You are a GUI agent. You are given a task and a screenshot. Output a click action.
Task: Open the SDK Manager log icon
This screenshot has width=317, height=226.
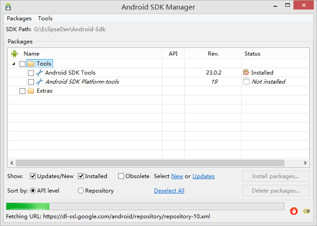point(307,211)
